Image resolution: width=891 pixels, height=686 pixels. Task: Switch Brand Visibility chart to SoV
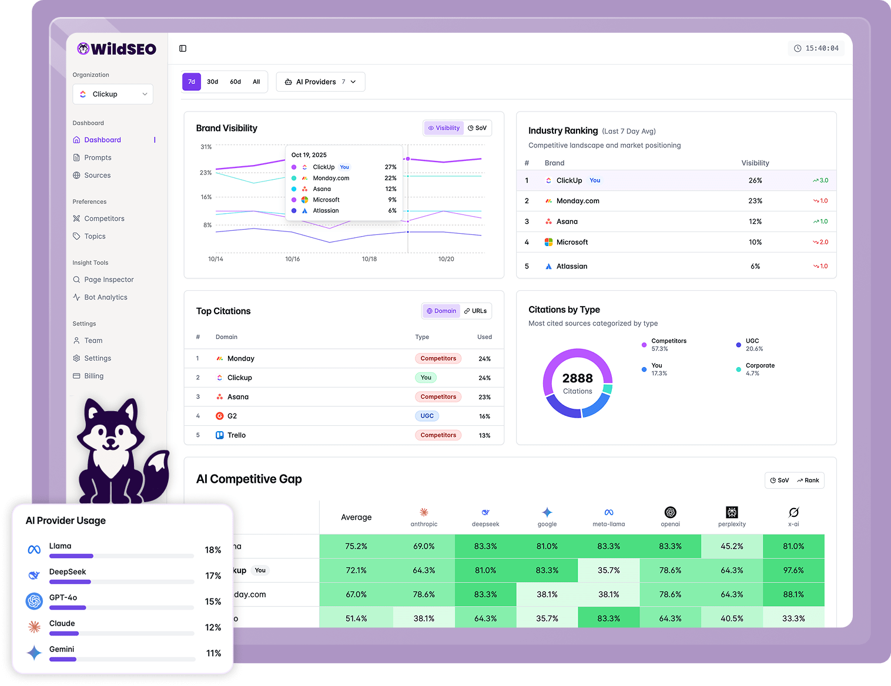click(477, 128)
